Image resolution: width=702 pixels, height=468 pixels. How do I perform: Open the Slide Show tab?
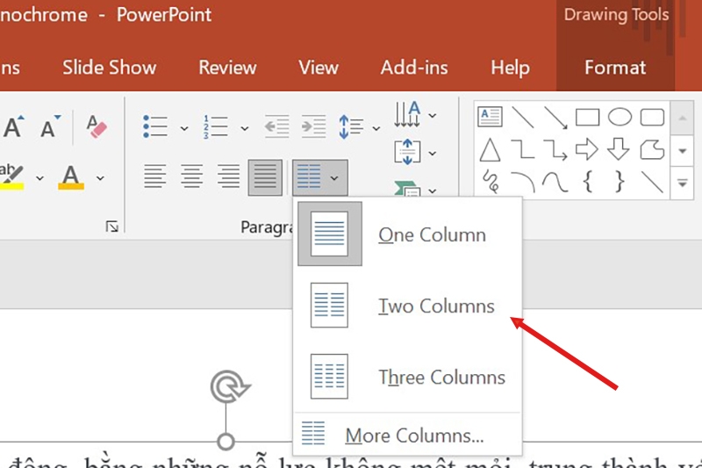109,68
